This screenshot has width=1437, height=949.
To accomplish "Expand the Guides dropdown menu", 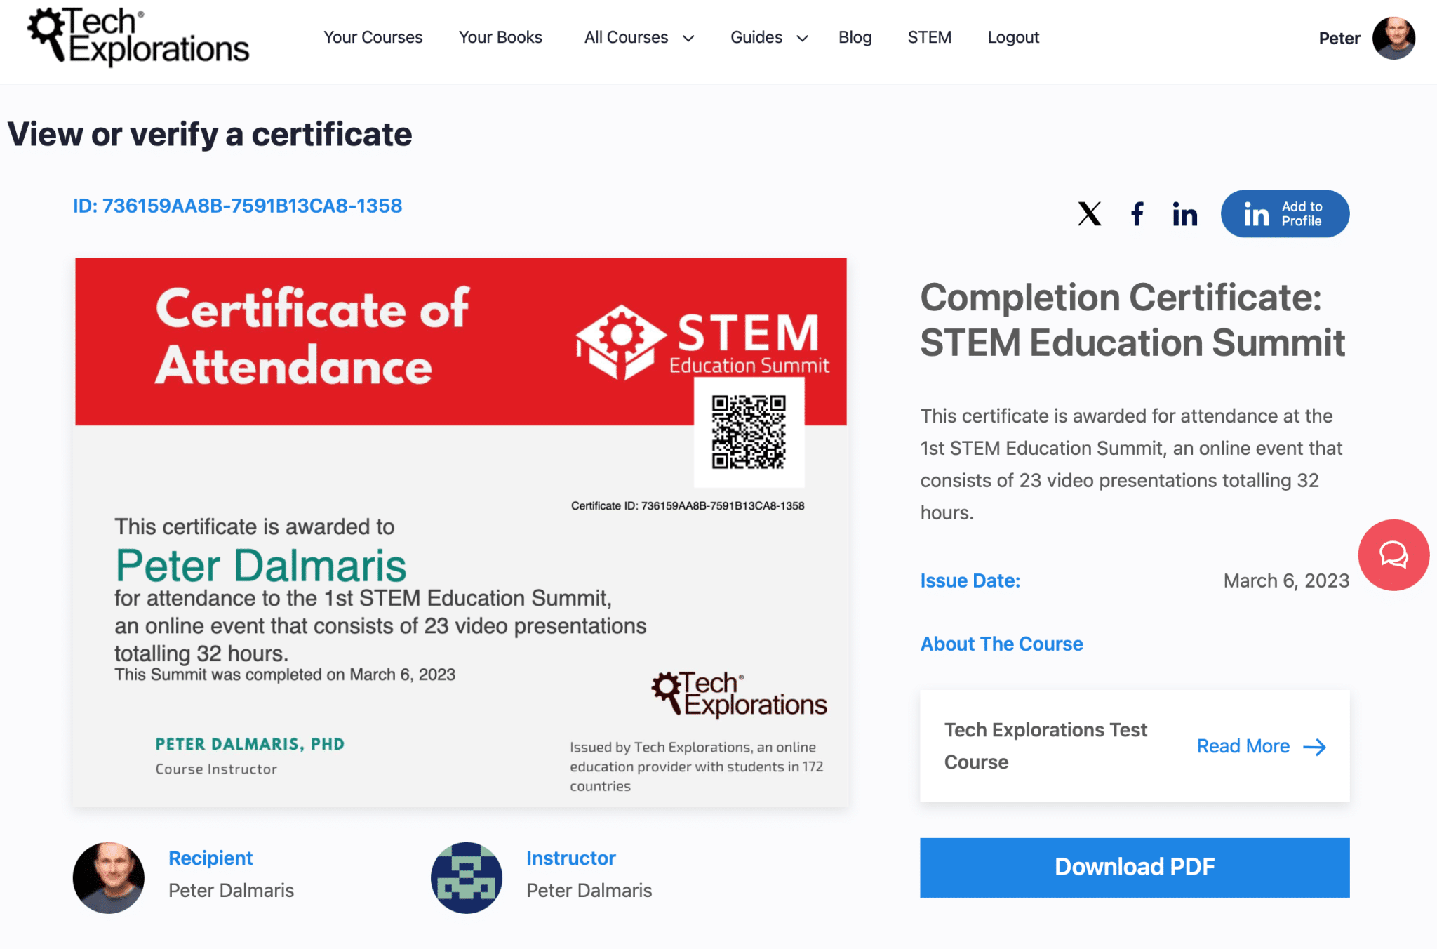I will coord(769,37).
